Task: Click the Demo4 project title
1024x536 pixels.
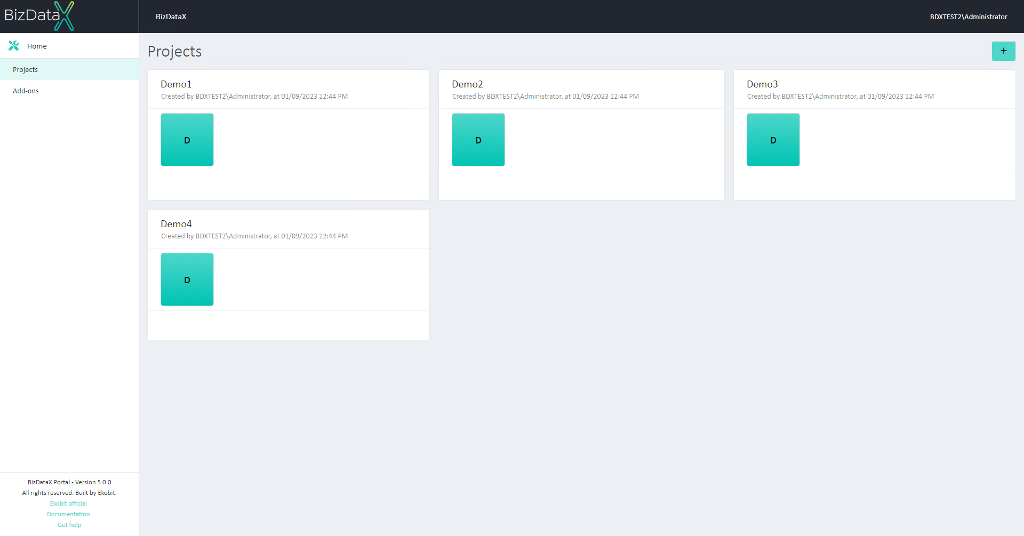Action: pyautogui.click(x=176, y=224)
